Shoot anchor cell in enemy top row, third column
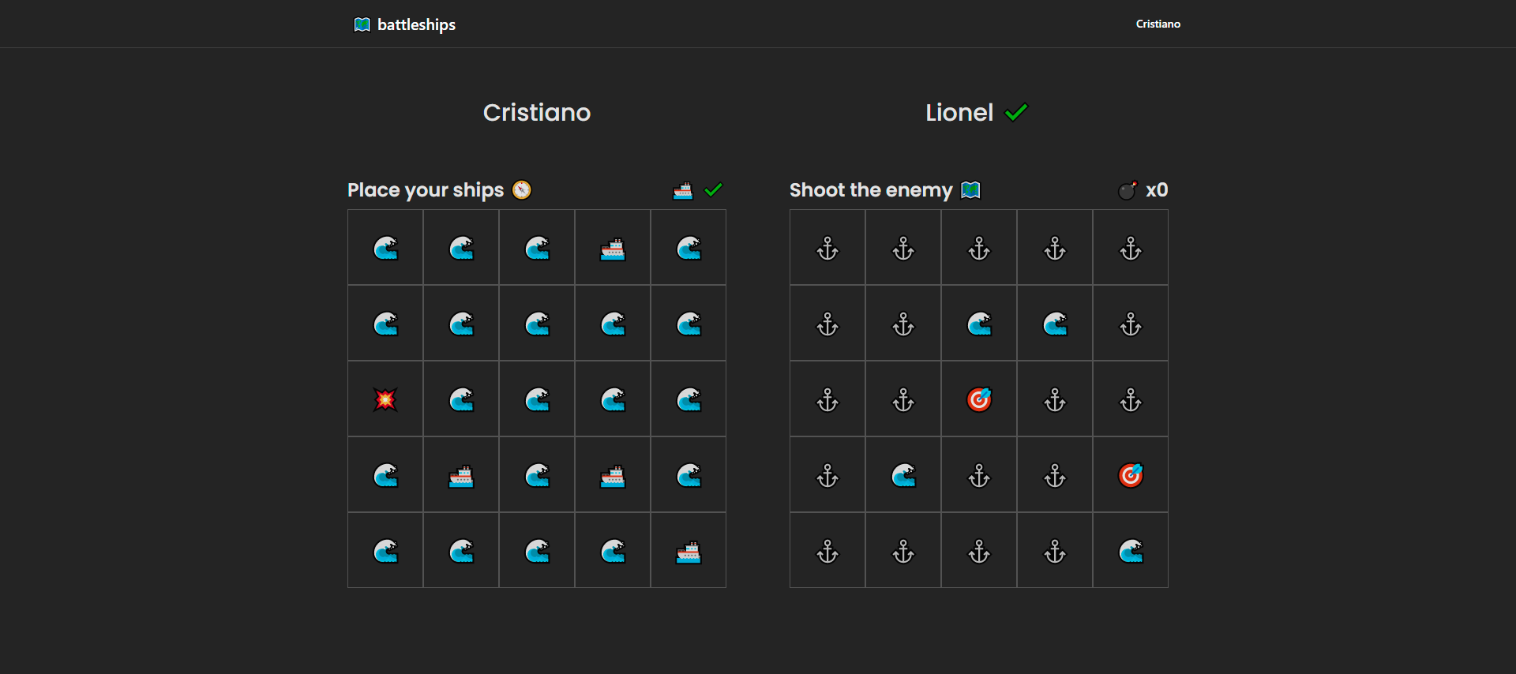Viewport: 1516px width, 674px height. (x=979, y=248)
